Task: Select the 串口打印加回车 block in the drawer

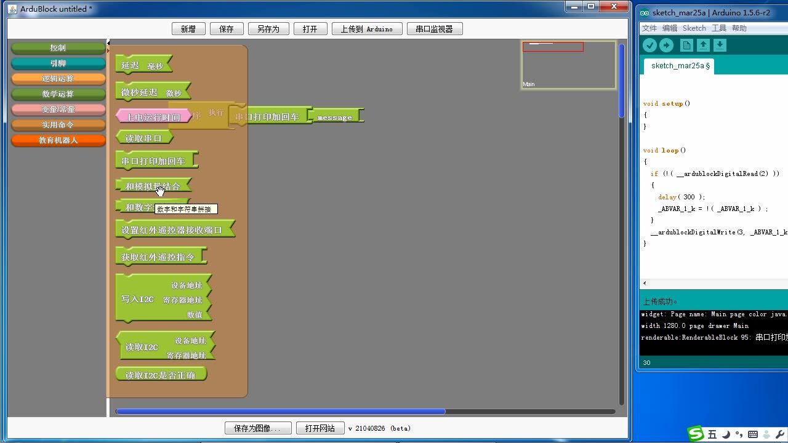Action: click(156, 161)
